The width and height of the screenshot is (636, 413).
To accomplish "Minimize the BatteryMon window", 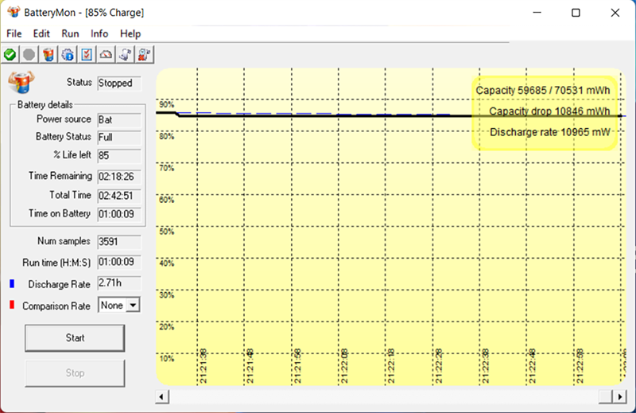I will click(537, 13).
